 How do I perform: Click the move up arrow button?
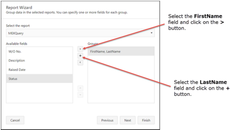80,88
